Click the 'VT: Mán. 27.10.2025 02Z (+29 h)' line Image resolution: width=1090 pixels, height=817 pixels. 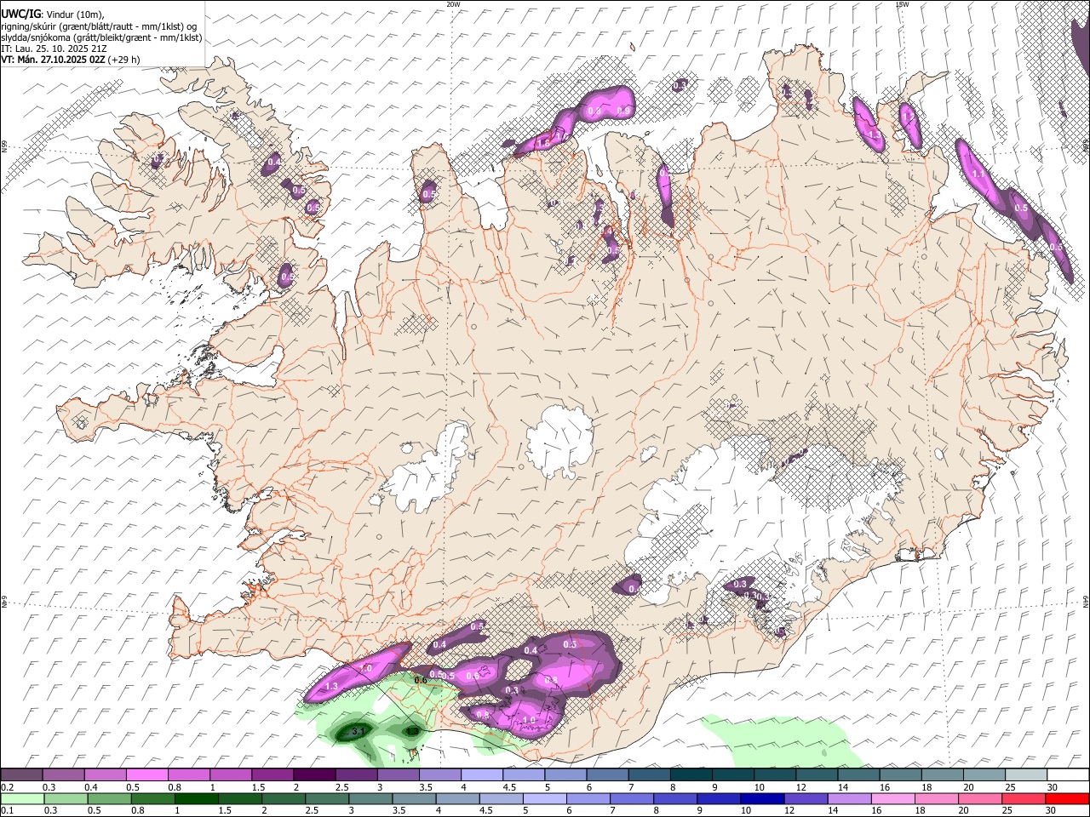71,60
